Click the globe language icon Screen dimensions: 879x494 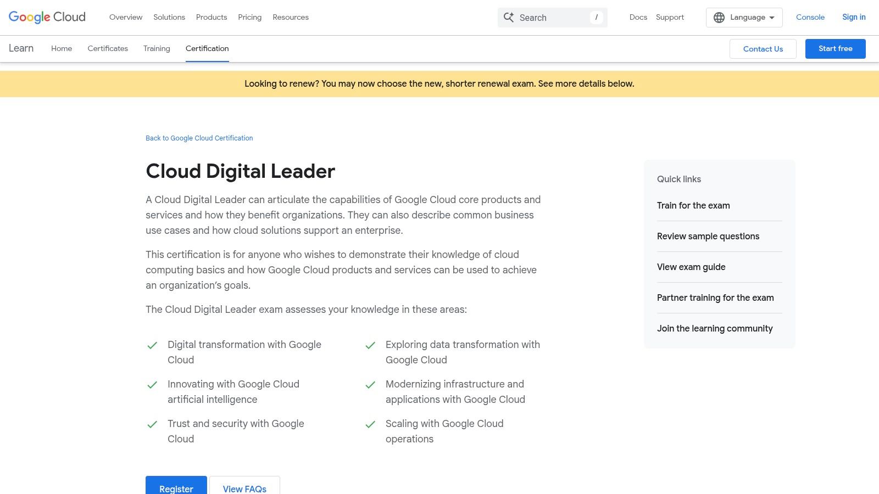pos(719,17)
